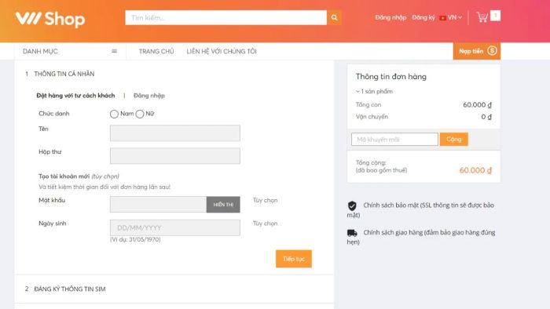
Task: Select Đặt hàng với tư cách khách tab
Action: click(75, 96)
